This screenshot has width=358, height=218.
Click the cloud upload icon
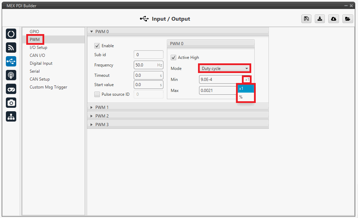tap(333, 19)
